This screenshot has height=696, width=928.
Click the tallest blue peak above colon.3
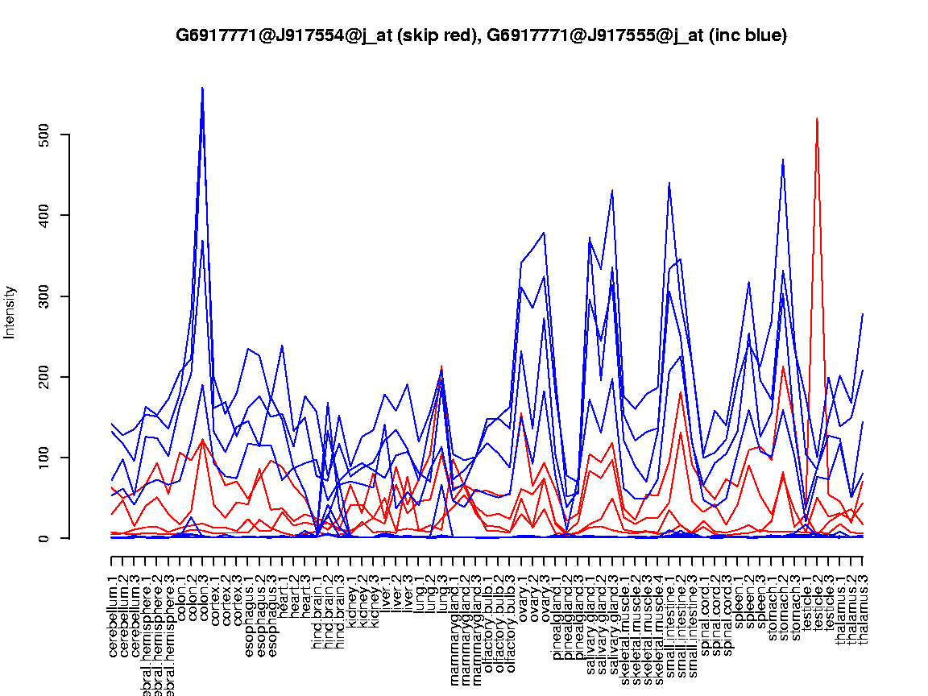coord(202,89)
